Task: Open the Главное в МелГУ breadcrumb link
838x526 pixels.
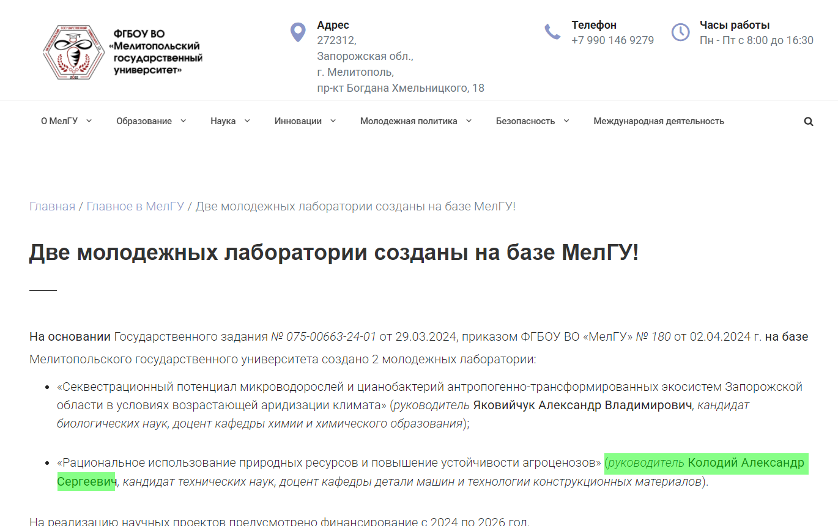Action: click(136, 206)
